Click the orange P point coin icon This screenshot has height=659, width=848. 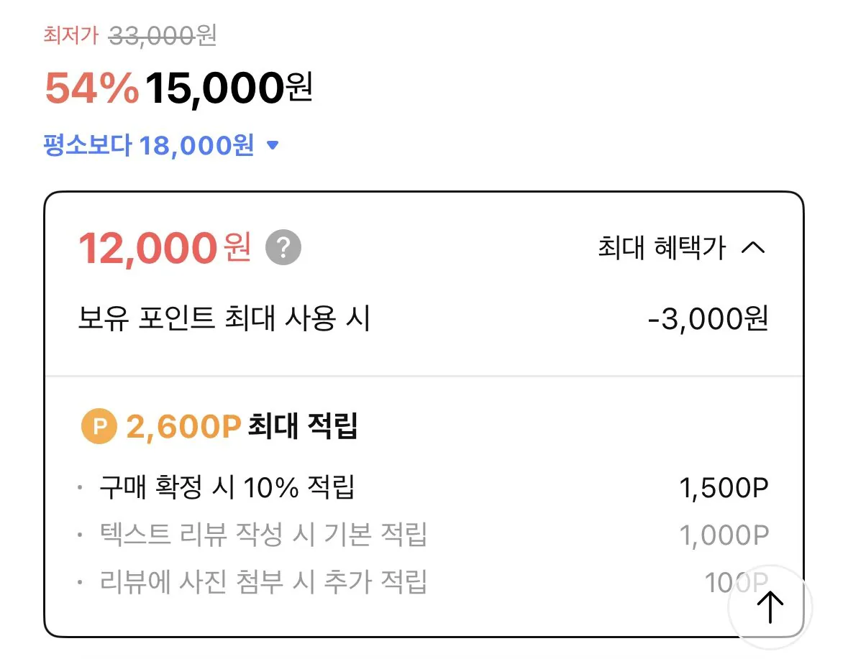[99, 428]
